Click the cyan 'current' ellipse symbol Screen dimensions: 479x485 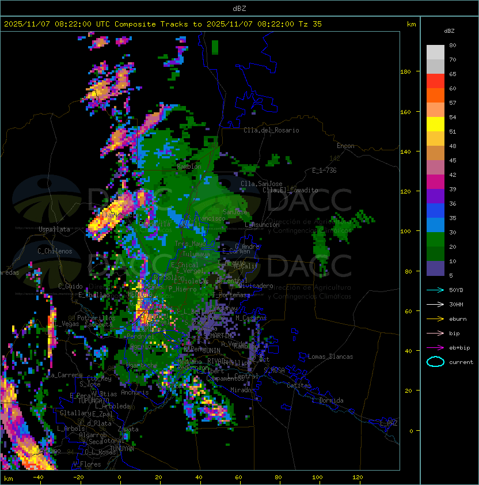click(x=435, y=362)
